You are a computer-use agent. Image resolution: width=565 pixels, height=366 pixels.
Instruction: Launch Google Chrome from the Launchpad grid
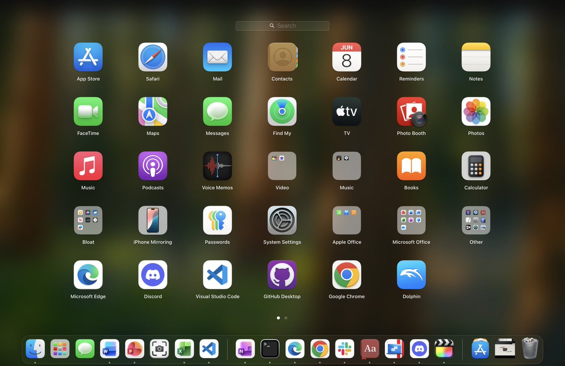click(347, 275)
